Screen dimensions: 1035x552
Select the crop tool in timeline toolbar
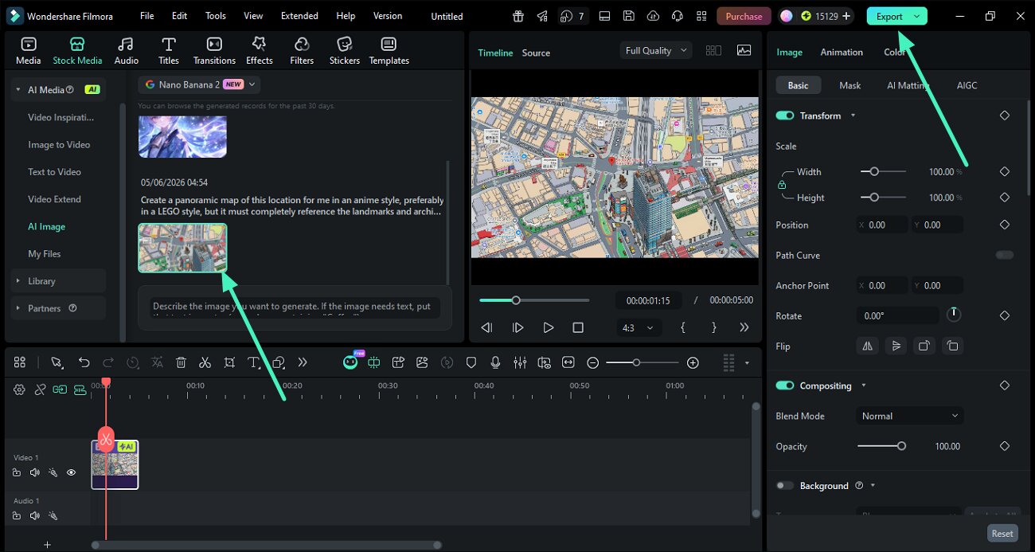pyautogui.click(x=229, y=362)
